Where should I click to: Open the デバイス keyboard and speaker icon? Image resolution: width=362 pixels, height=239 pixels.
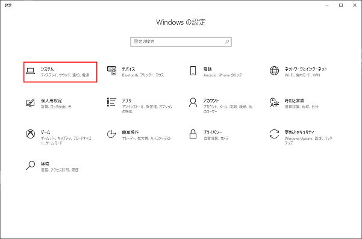click(112, 70)
